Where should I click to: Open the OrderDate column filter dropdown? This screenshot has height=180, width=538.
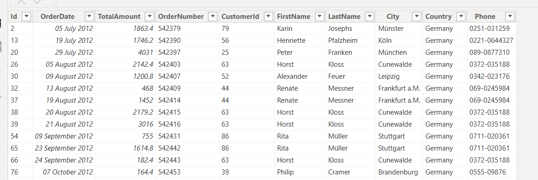coord(89,17)
